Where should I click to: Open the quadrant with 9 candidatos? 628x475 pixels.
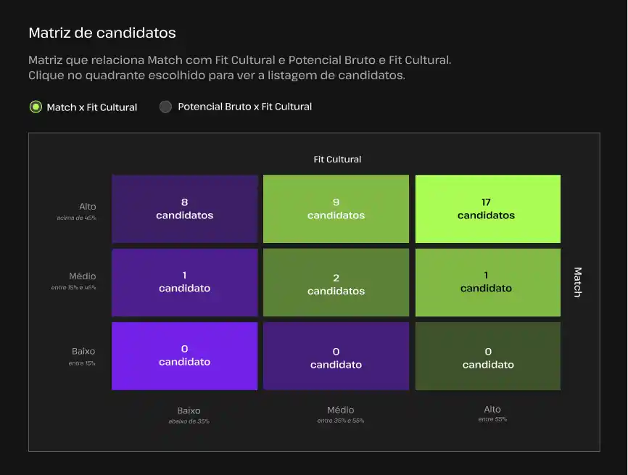pos(336,209)
